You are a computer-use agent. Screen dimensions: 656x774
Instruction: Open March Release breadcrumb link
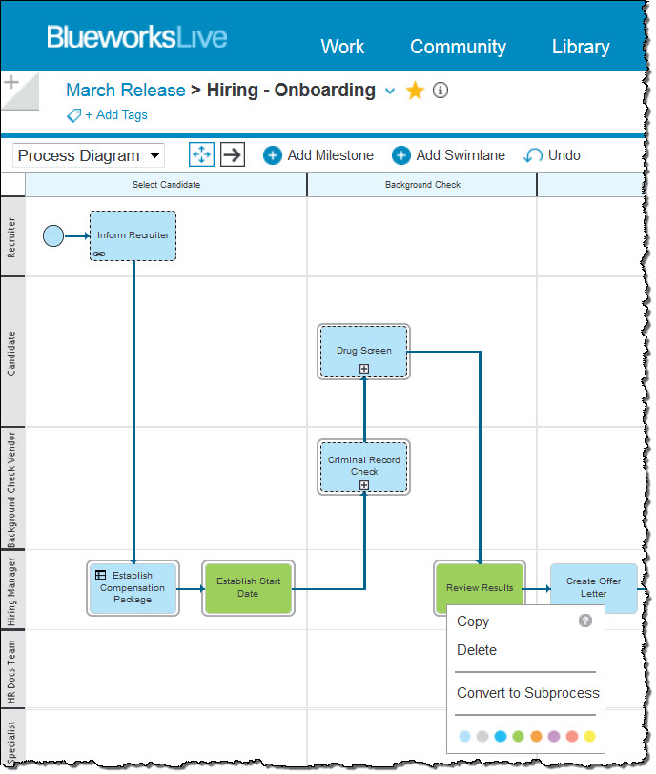pyautogui.click(x=126, y=91)
